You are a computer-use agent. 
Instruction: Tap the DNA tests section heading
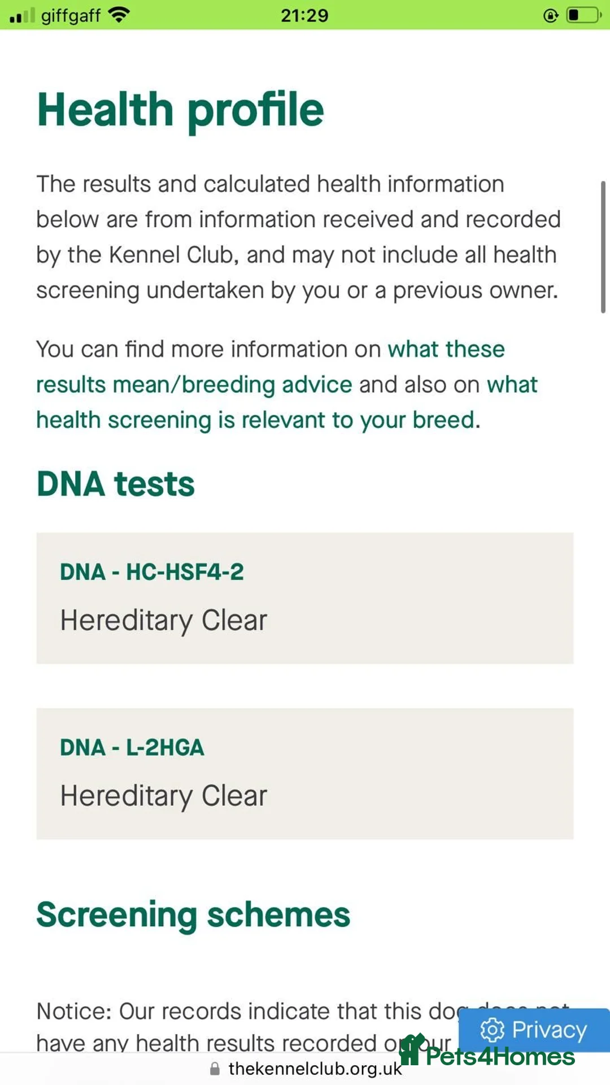(x=116, y=484)
